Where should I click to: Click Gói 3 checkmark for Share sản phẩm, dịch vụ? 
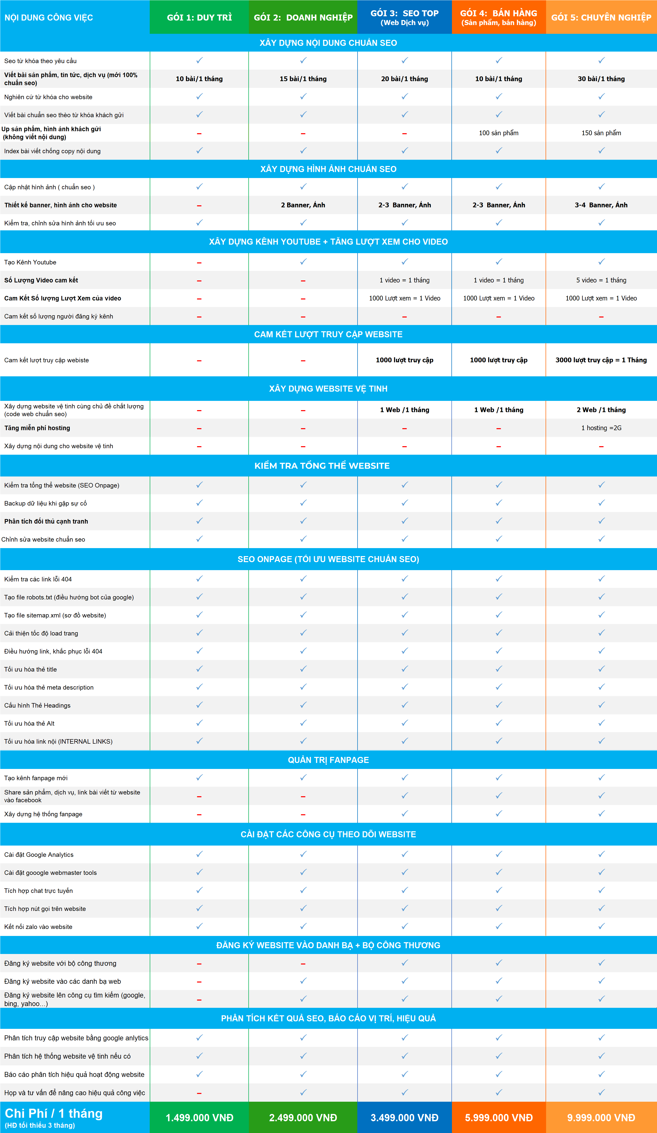pyautogui.click(x=405, y=795)
